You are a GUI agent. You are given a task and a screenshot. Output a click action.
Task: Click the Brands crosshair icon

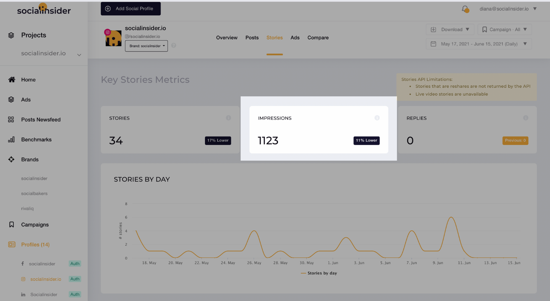[11, 160]
